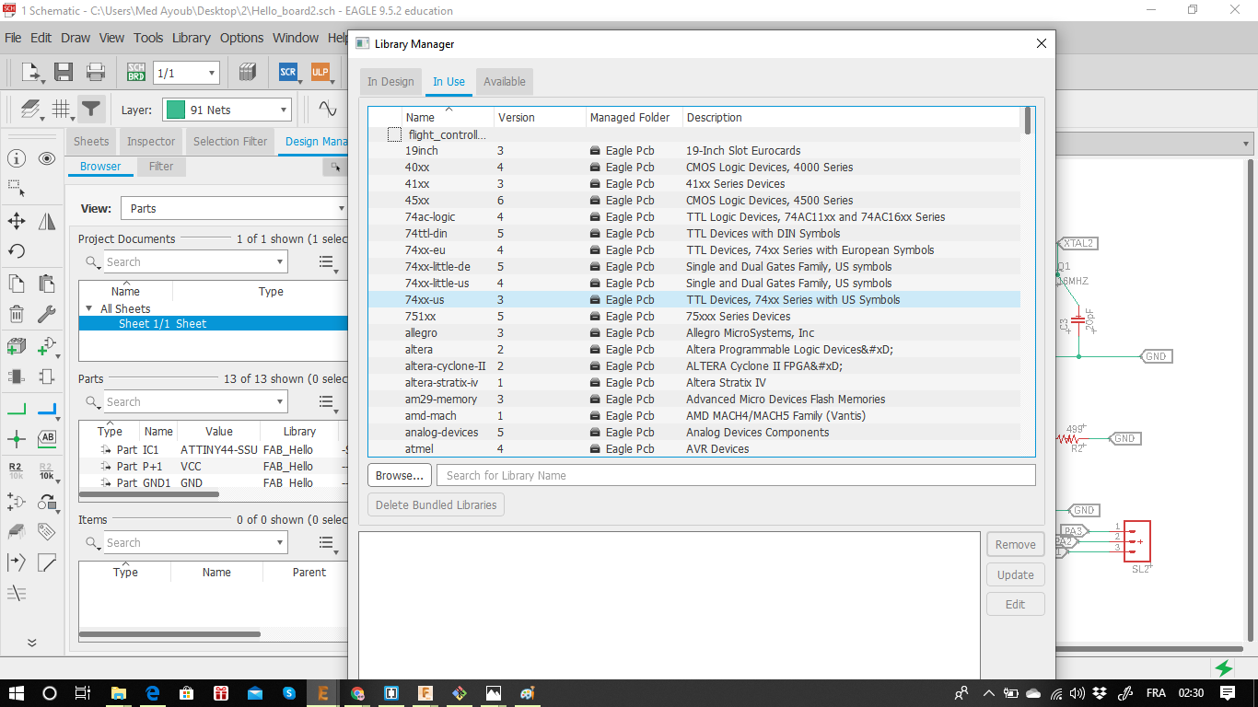Select the Rotate tool

click(16, 251)
